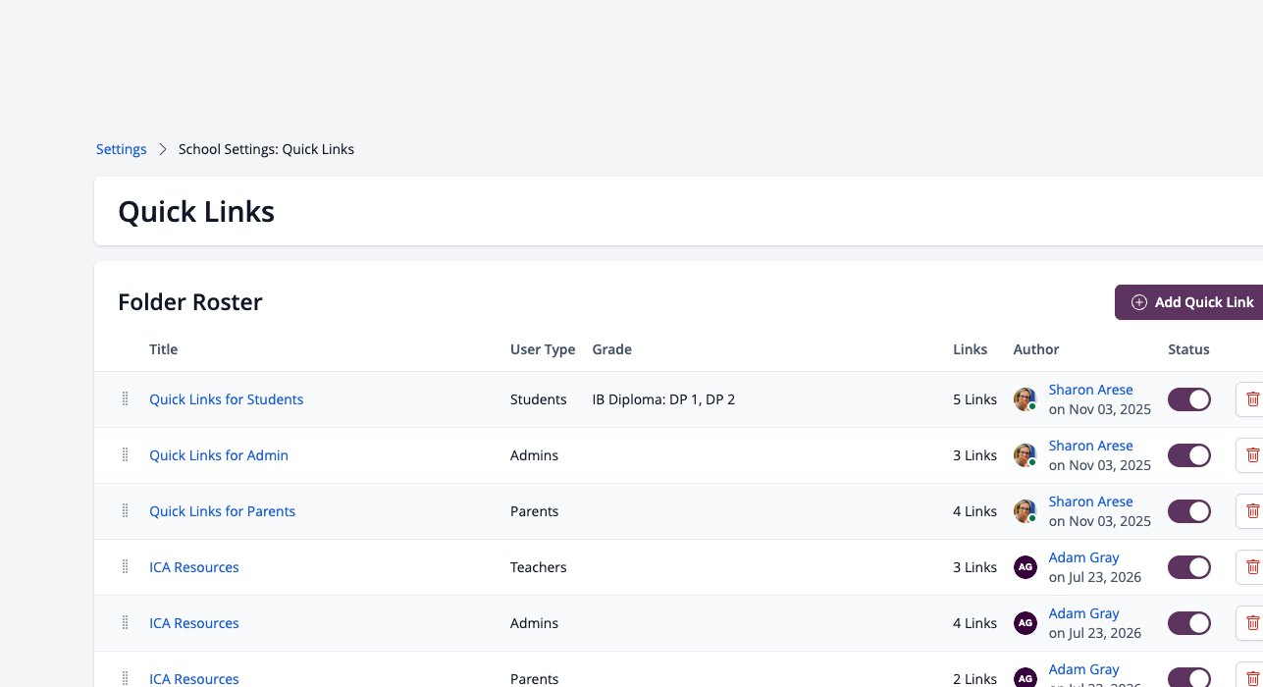Toggle status of ICA Resources for Admins
This screenshot has width=1263, height=687.
coord(1189,623)
